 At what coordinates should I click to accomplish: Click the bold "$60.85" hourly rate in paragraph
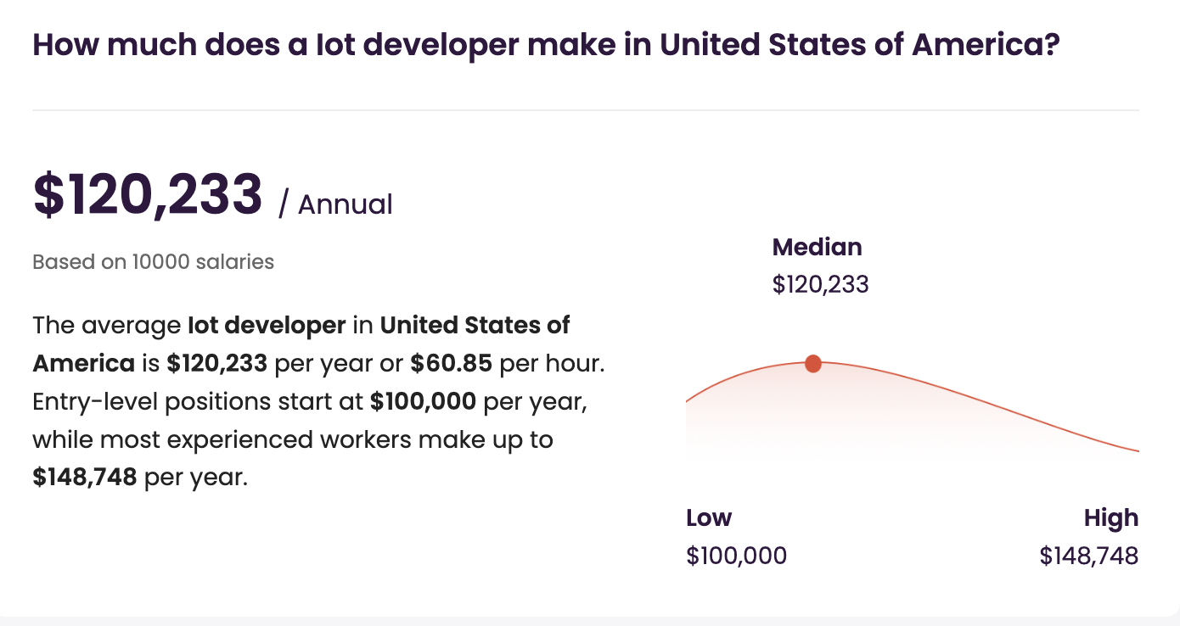coord(451,363)
